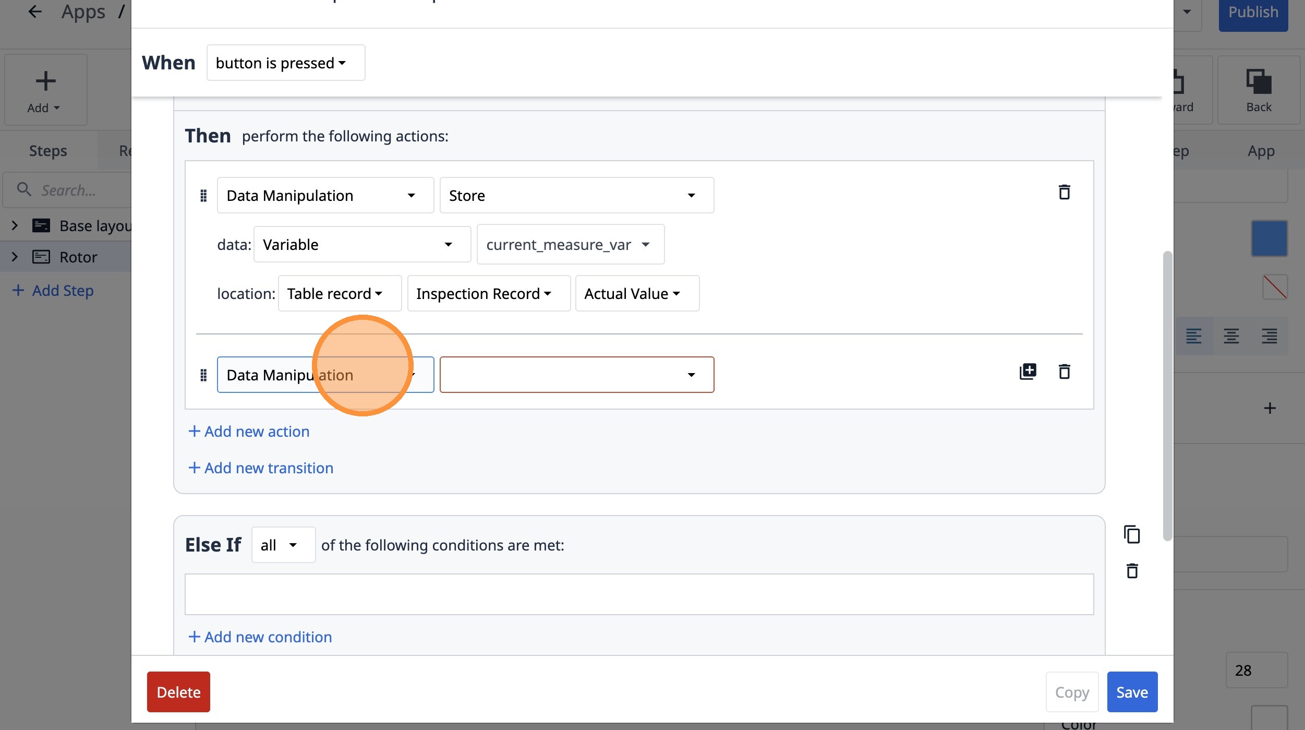Screen dimensions: 1305x730
Task: Copy the Else If block icon
Action: coord(1132,535)
